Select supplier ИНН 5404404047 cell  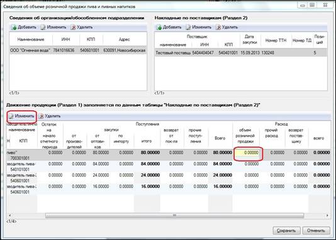coord(203,53)
